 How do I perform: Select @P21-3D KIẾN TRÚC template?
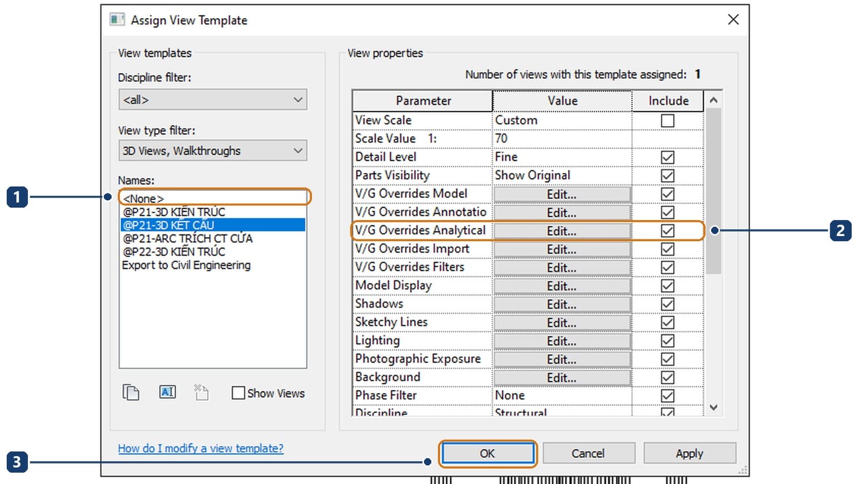click(213, 212)
